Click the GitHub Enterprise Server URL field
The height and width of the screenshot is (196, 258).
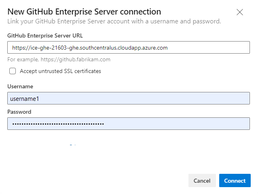[x=202, y=48]
